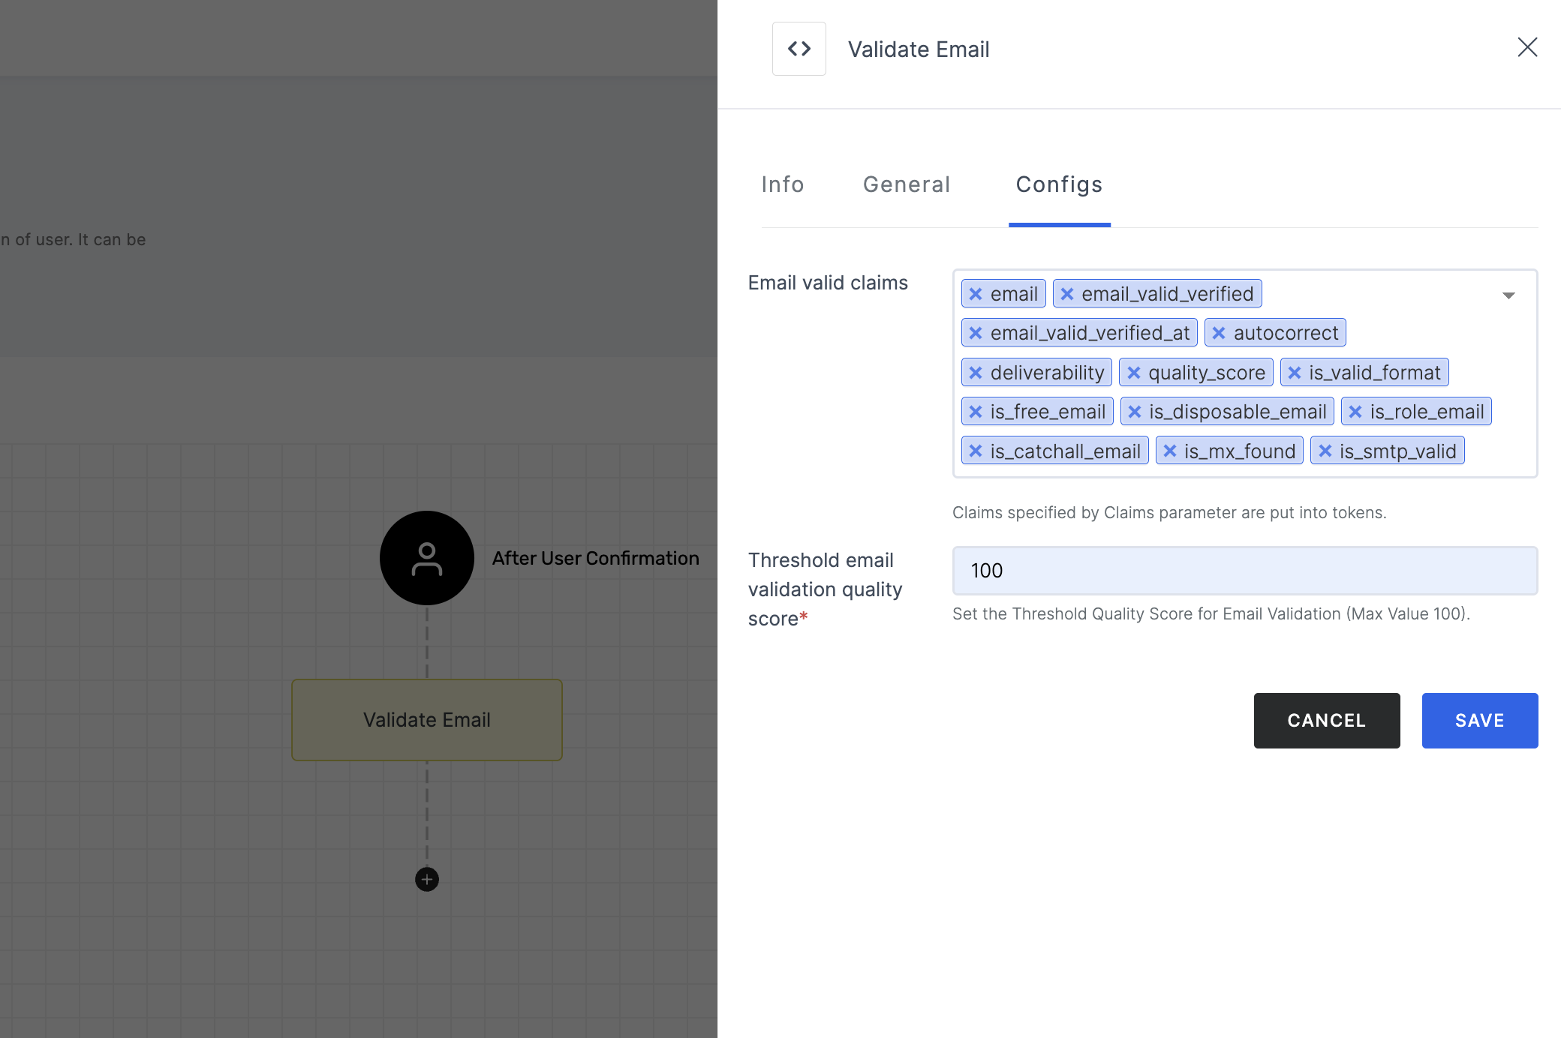
Task: Click the code/embed icon next to Validate Email
Action: pyautogui.click(x=799, y=49)
